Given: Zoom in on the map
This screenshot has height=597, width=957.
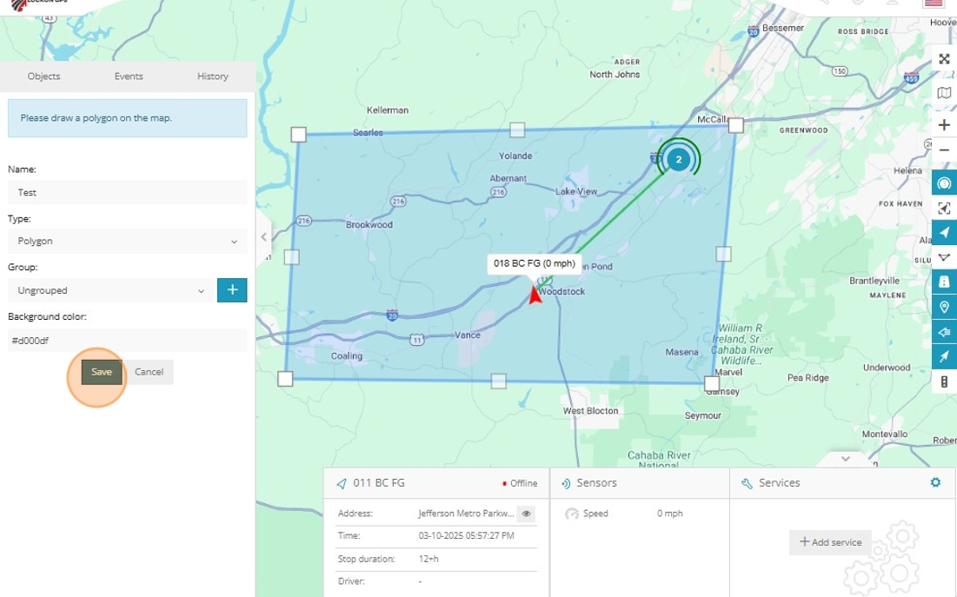Looking at the screenshot, I should coord(944,125).
